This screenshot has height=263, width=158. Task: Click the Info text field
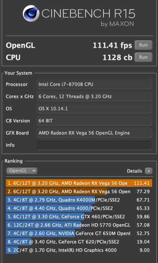click(x=94, y=145)
